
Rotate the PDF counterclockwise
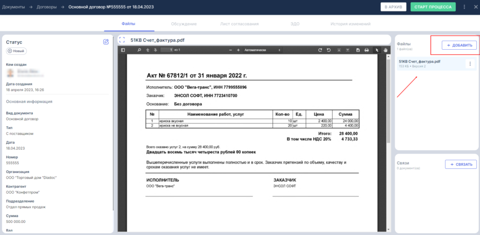point(329,50)
